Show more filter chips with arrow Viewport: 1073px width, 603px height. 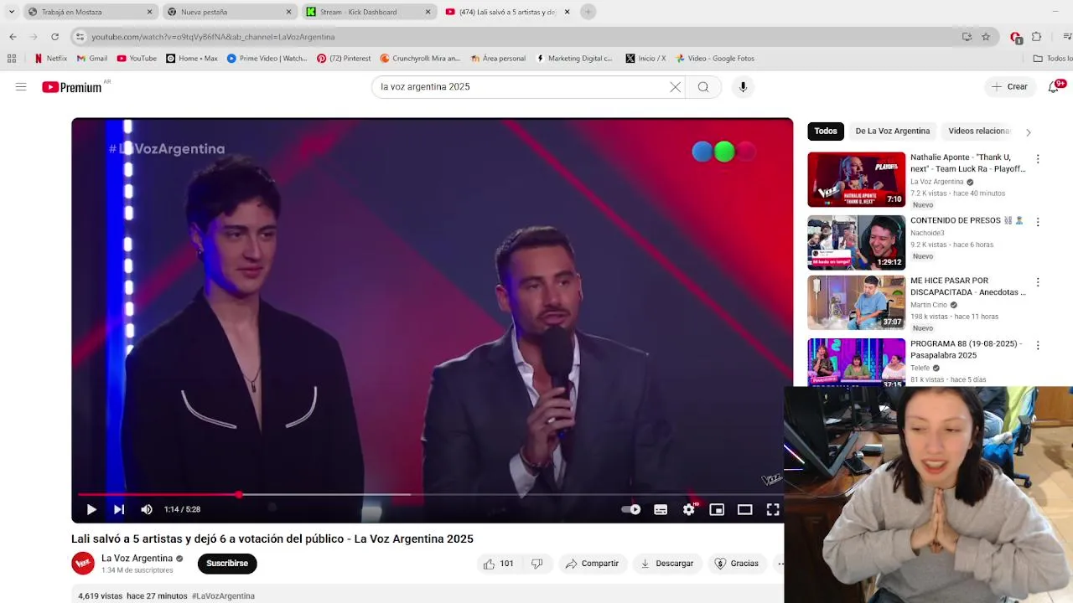click(x=1028, y=131)
